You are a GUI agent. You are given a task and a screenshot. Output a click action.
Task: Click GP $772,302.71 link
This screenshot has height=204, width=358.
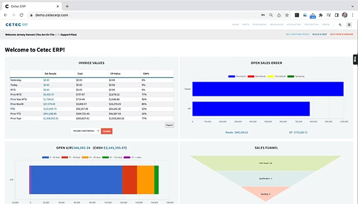[x=298, y=132]
